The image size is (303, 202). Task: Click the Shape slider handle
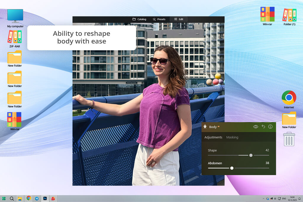tap(251, 155)
